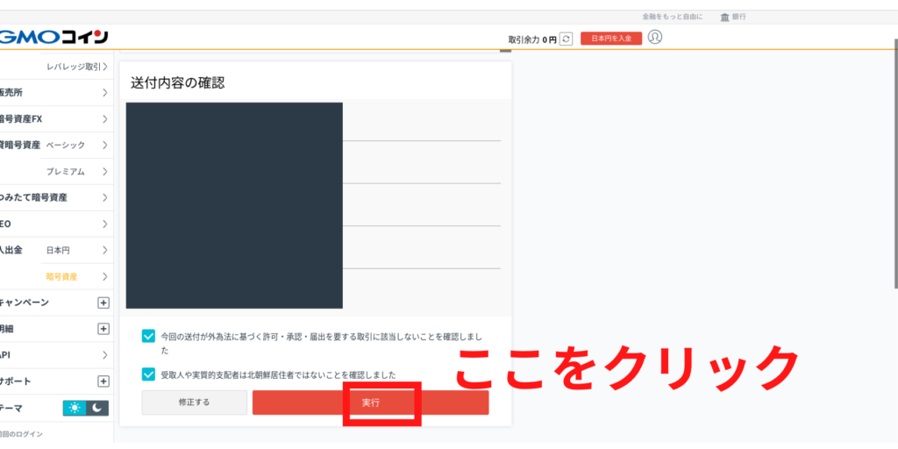Click the 送付内容の確認 heading

pos(177,83)
